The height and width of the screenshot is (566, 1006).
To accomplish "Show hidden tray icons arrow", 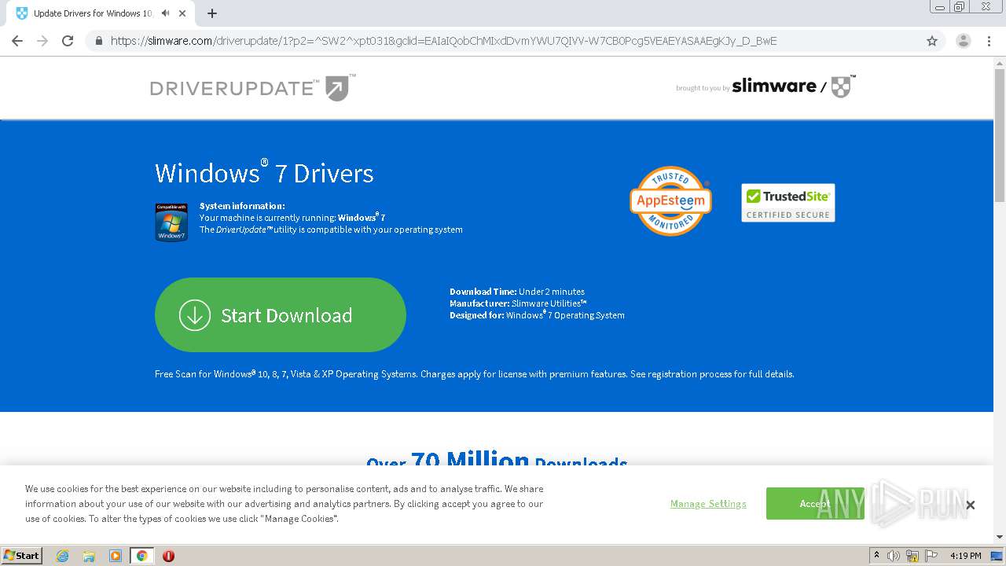I will click(876, 555).
